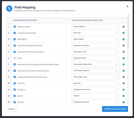The height and width of the screenshot is (118, 134).
Task: Click arrow icon in educationCollegeOrInstitution row
Action: coord(66,45)
